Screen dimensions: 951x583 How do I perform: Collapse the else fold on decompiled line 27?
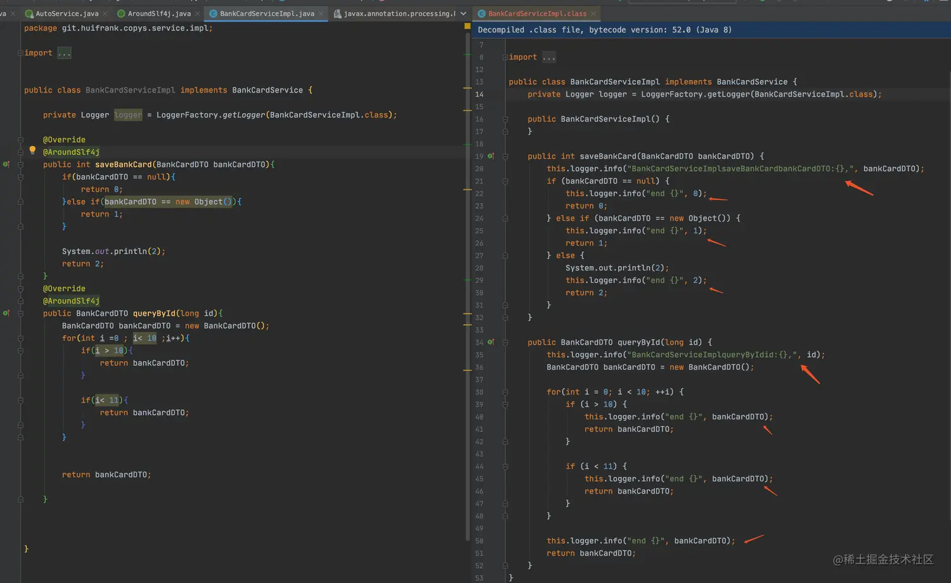click(x=505, y=255)
